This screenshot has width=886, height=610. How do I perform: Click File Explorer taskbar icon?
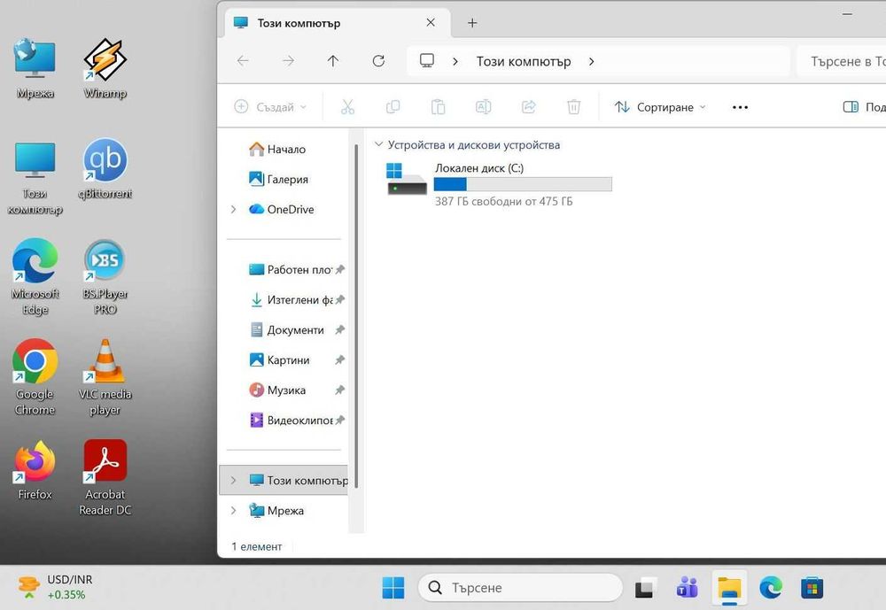pos(729,588)
